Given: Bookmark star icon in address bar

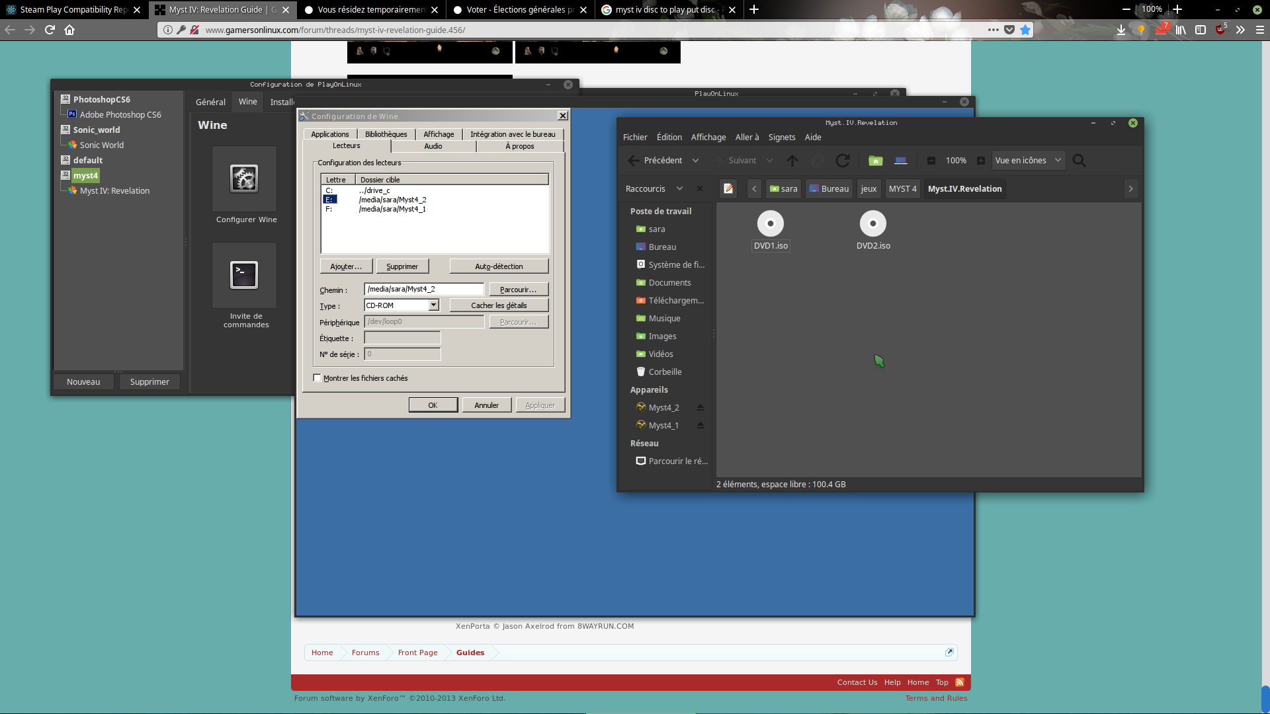Looking at the screenshot, I should click(x=1025, y=30).
